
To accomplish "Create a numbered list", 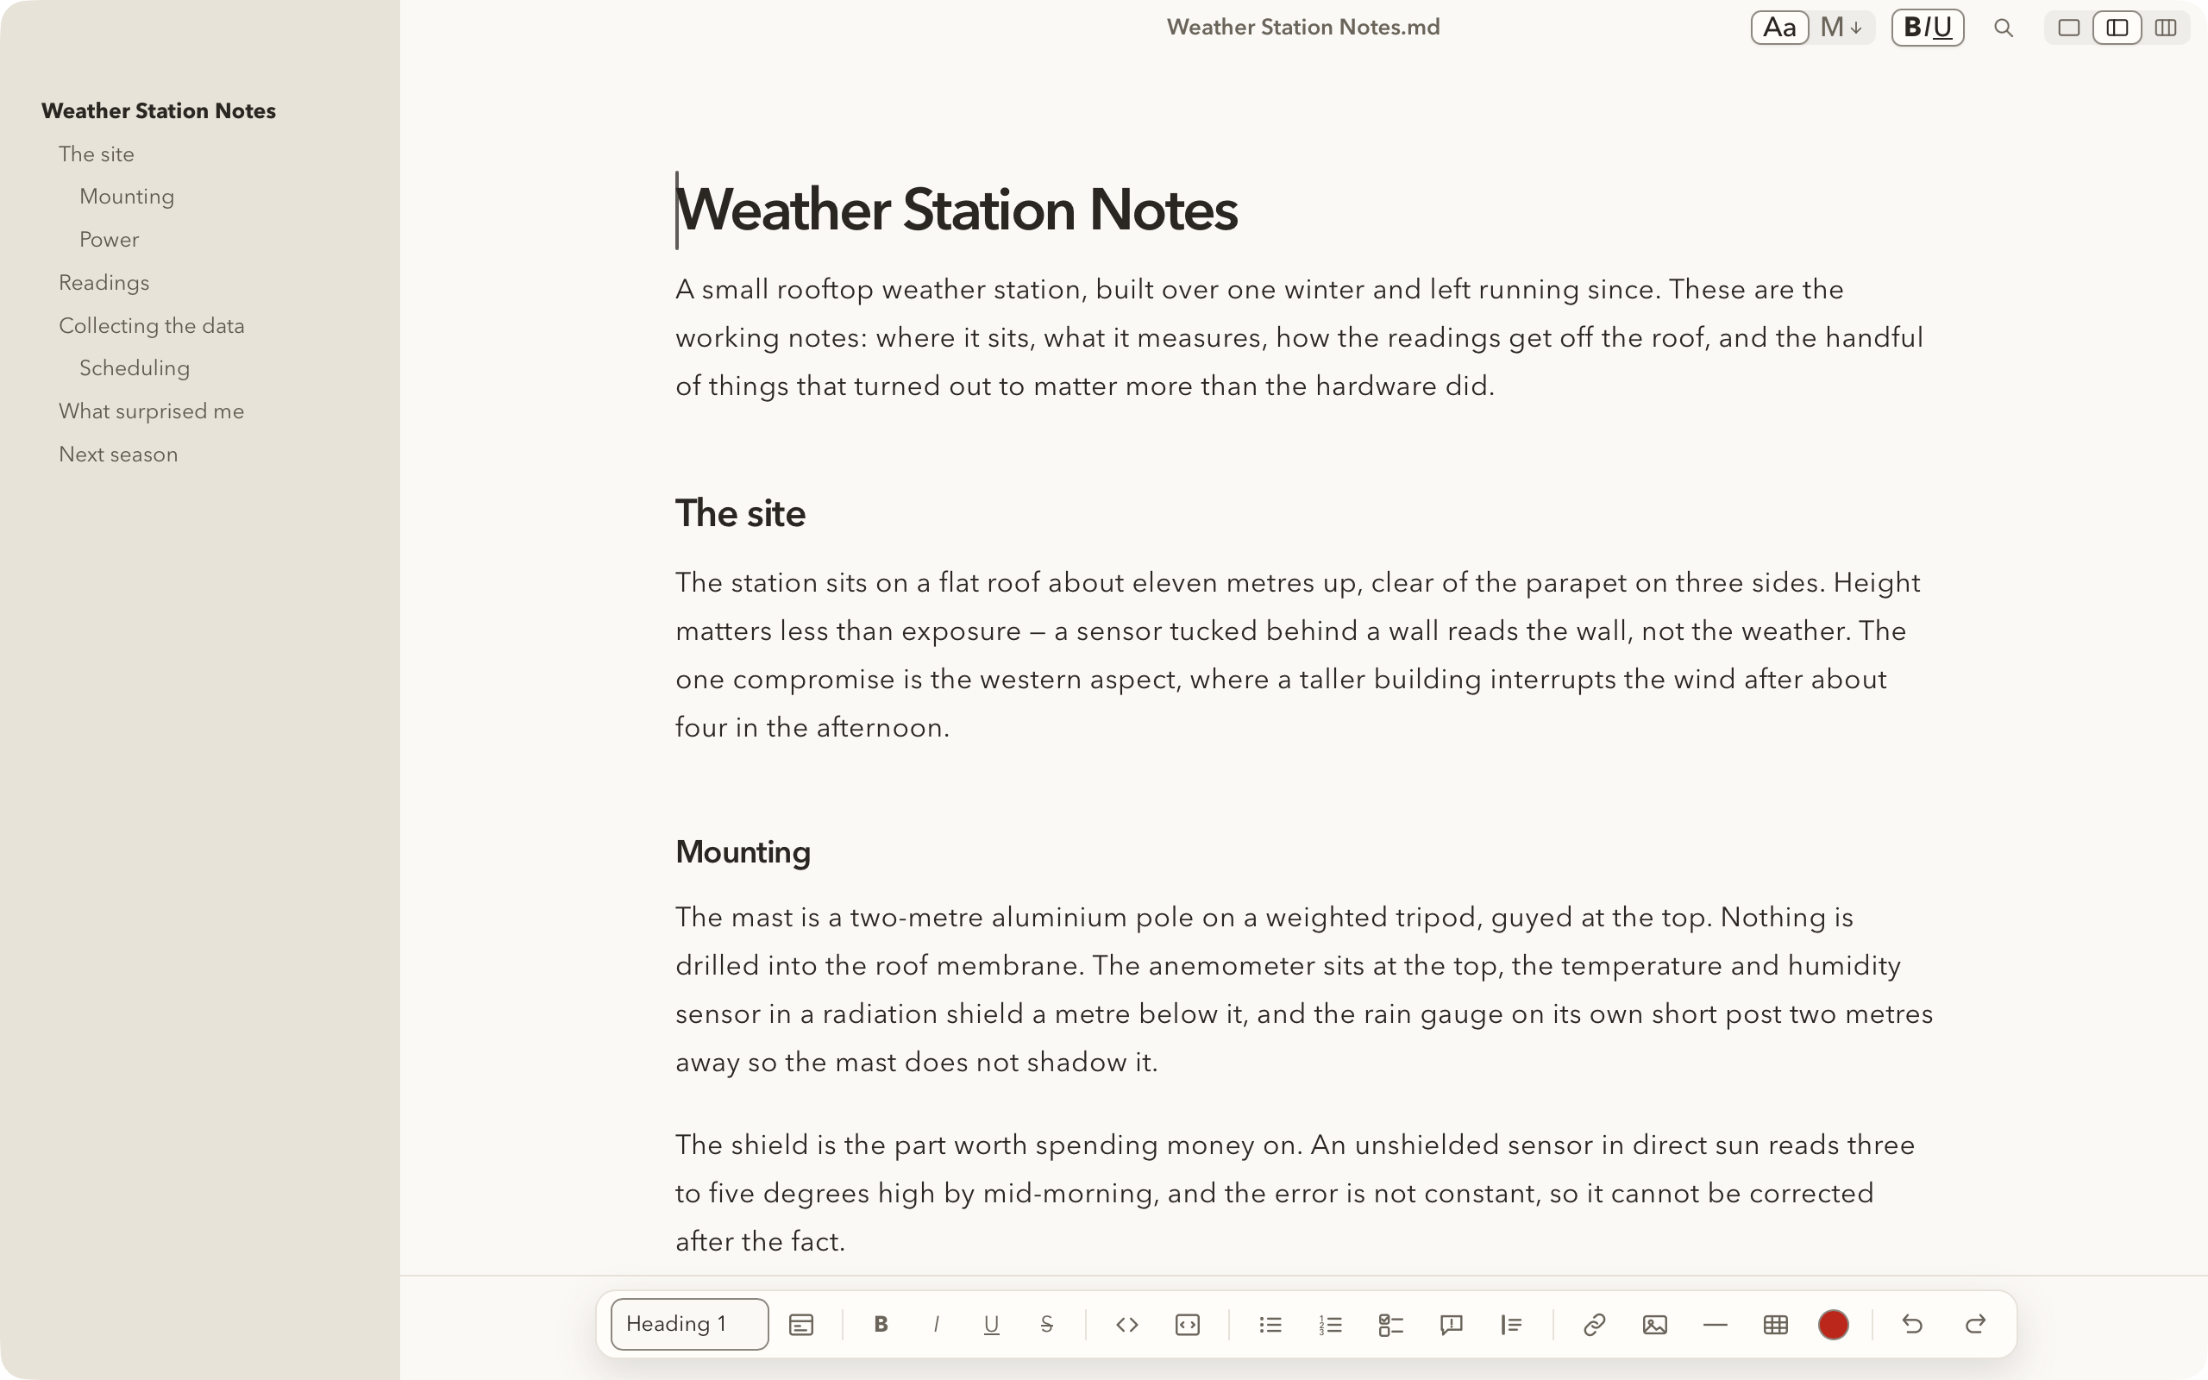I will [x=1330, y=1324].
